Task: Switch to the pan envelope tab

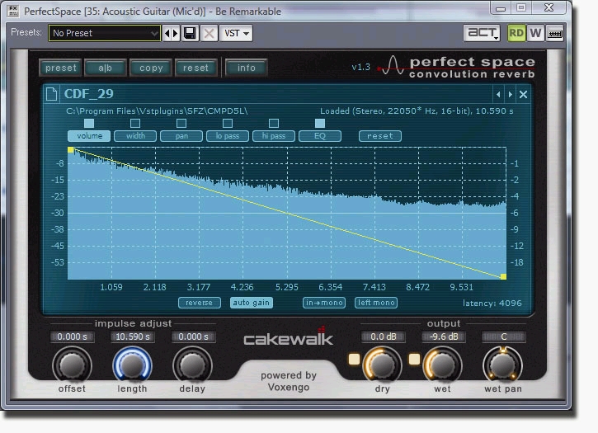Action: tap(181, 136)
